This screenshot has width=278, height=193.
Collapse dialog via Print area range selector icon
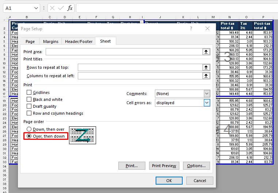[206, 52]
